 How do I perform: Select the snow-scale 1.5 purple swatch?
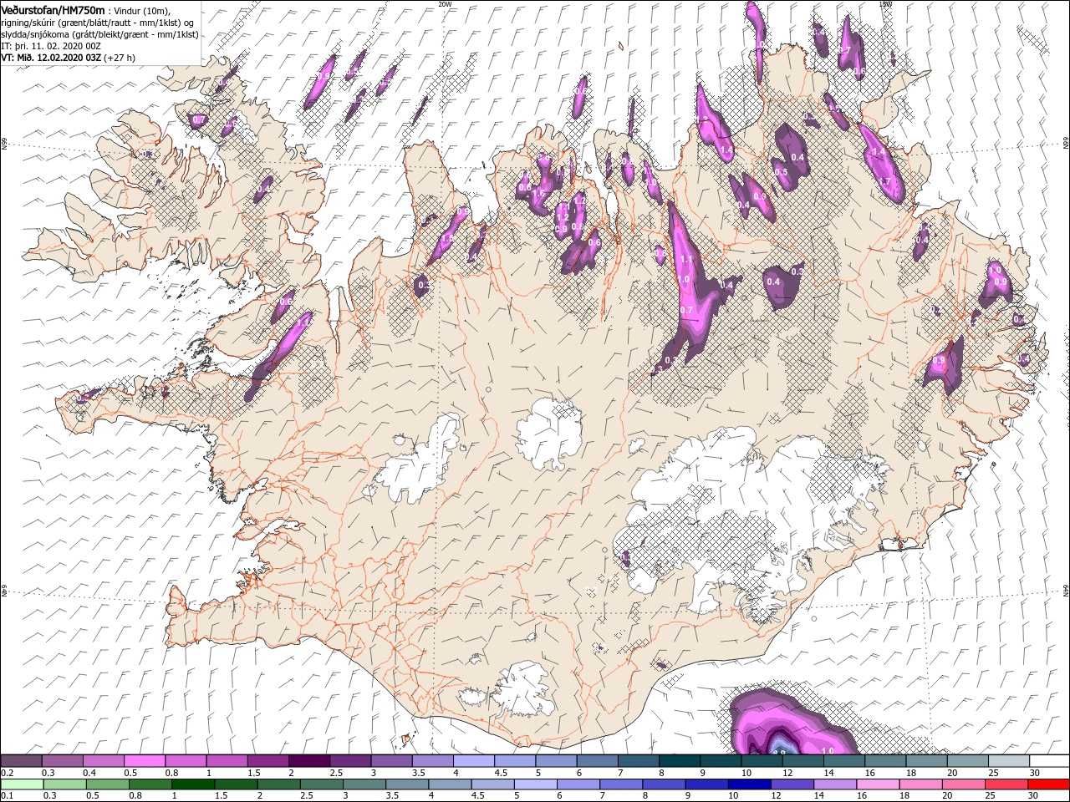click(267, 760)
